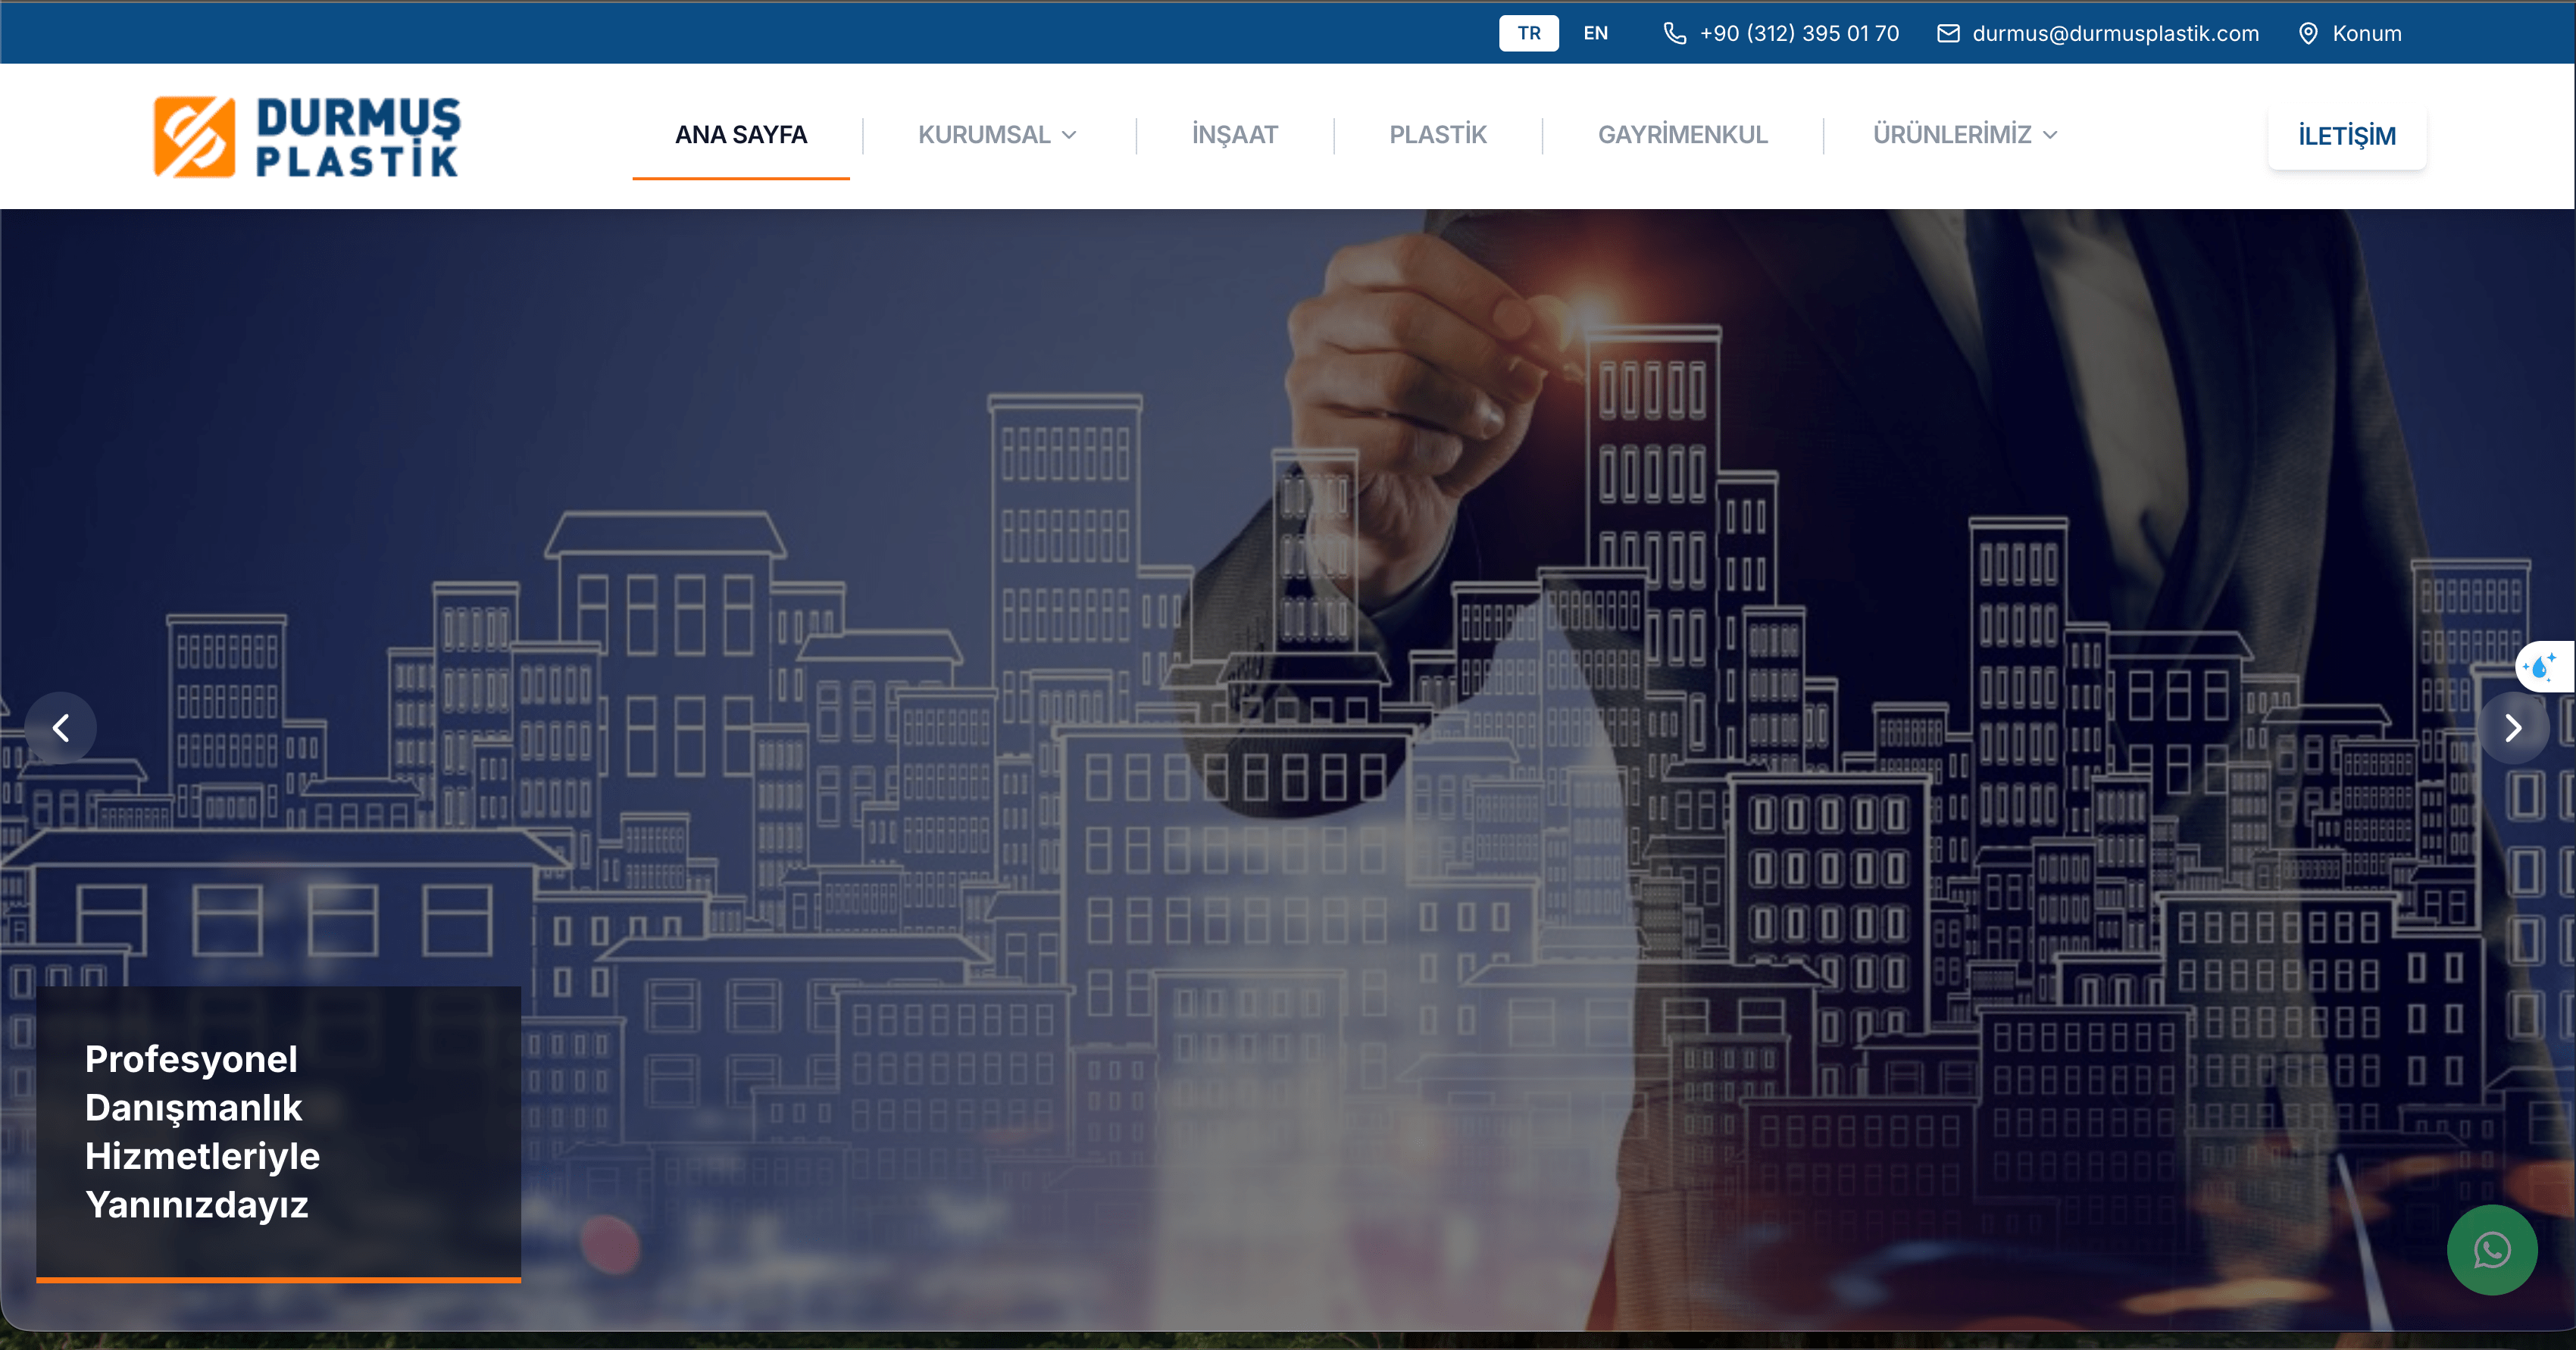Click the location pin icon

click(x=2308, y=33)
